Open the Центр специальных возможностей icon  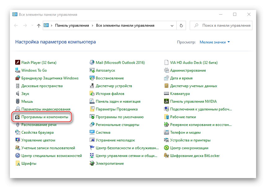point(18,155)
